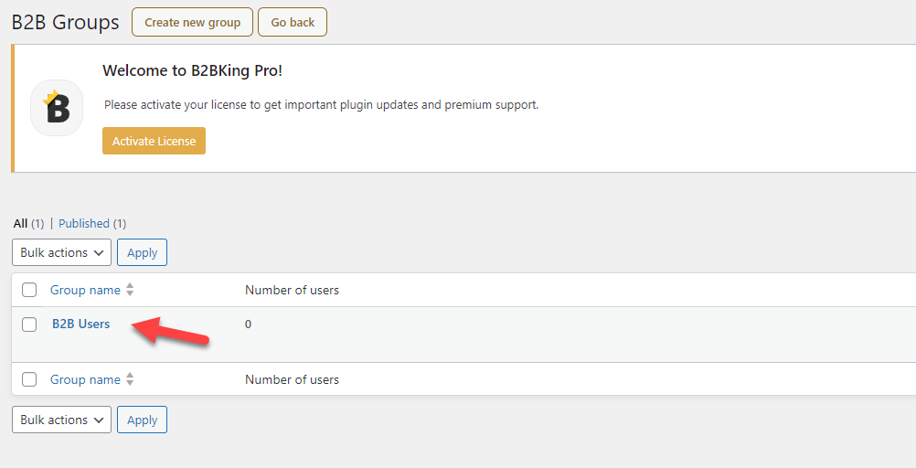Tick the select-all checkbox in table header
Viewport: 916px width, 468px height.
pyautogui.click(x=29, y=290)
